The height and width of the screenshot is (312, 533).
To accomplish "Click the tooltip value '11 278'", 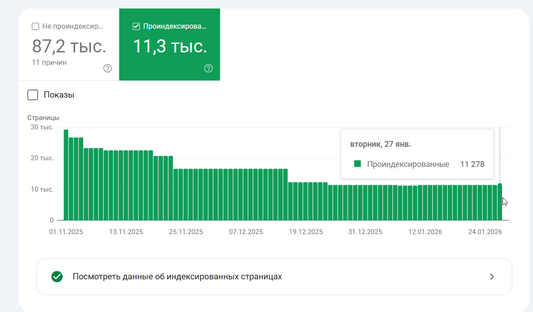I will pyautogui.click(x=472, y=164).
